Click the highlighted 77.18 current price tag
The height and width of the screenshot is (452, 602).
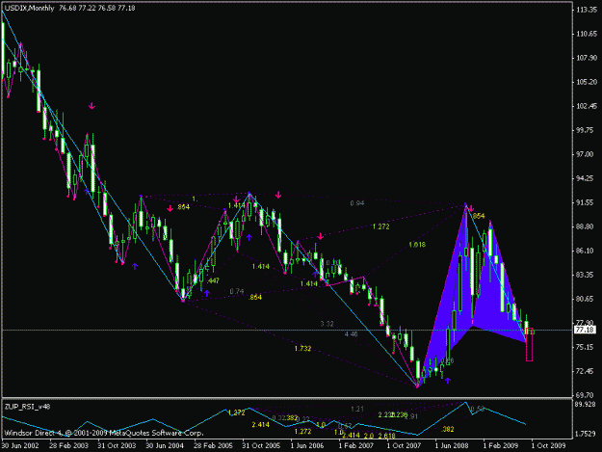pos(585,330)
